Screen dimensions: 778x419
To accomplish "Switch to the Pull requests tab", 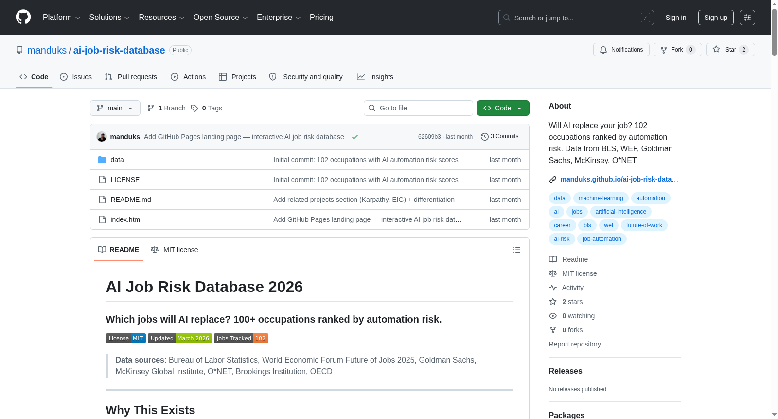I will pos(131,77).
